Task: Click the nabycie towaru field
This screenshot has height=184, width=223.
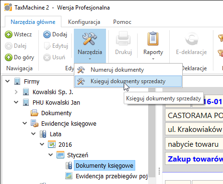Action: [194, 144]
